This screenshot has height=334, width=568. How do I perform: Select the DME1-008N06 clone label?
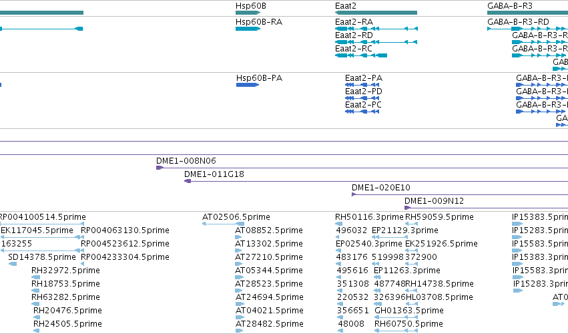(x=186, y=160)
